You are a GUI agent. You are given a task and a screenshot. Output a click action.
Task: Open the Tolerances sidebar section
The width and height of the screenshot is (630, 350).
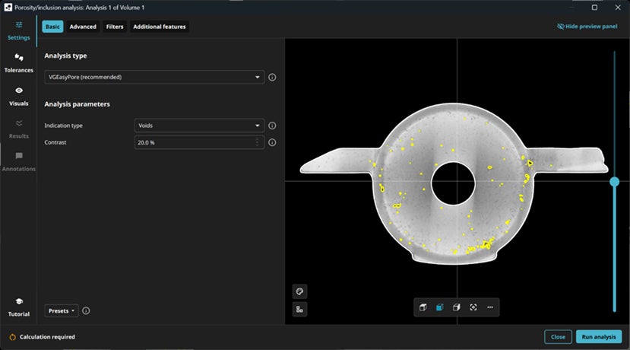[x=18, y=62]
